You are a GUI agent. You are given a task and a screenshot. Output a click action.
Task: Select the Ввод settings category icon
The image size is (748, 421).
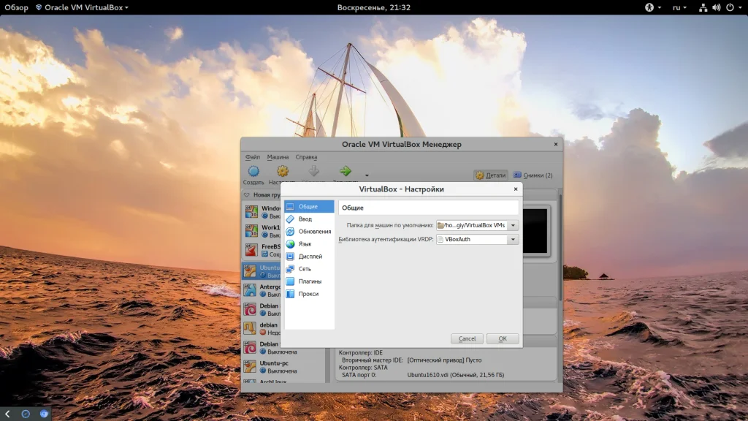290,219
